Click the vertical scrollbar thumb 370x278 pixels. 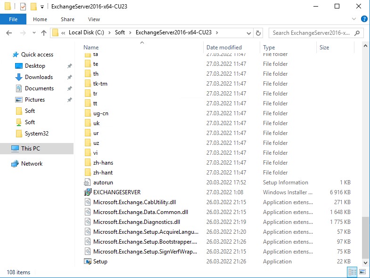pos(365,238)
